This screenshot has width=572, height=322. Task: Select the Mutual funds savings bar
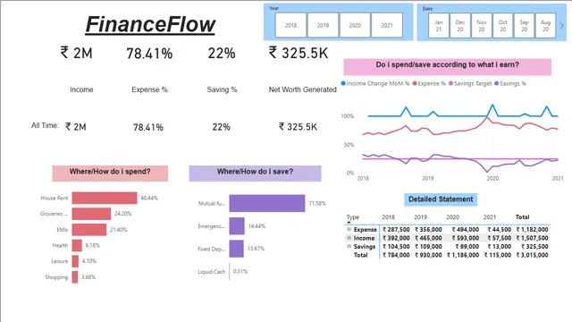(x=267, y=203)
